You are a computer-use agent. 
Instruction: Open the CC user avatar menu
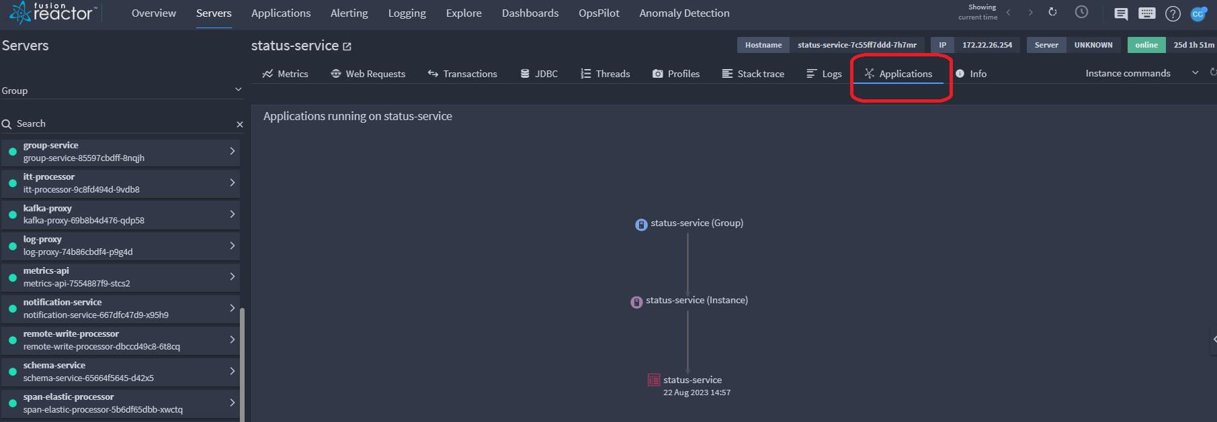coord(1198,13)
